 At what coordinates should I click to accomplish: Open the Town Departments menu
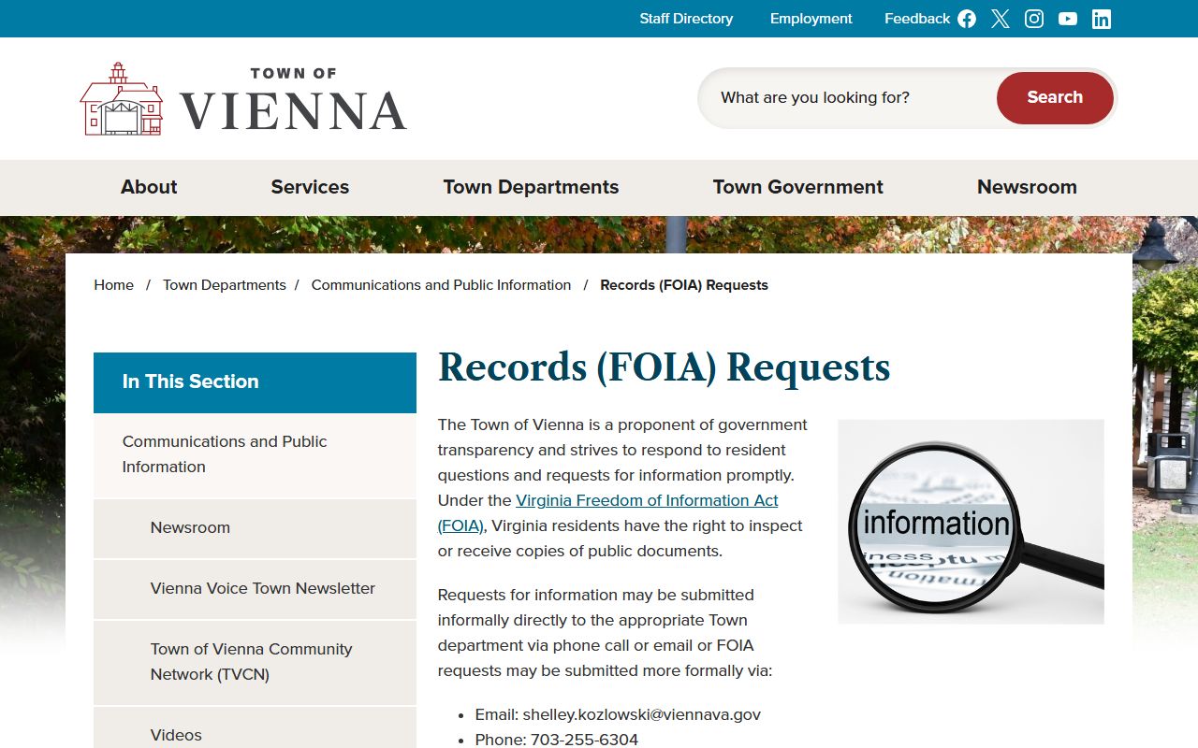[x=531, y=187]
